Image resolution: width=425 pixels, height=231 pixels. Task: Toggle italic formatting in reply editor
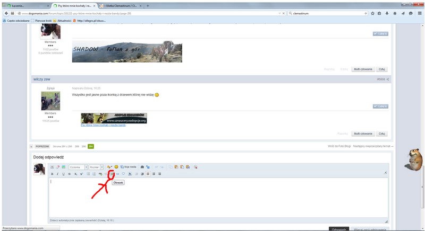(x=57, y=174)
